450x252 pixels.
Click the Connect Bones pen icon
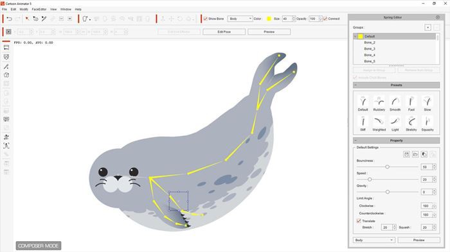(44, 19)
